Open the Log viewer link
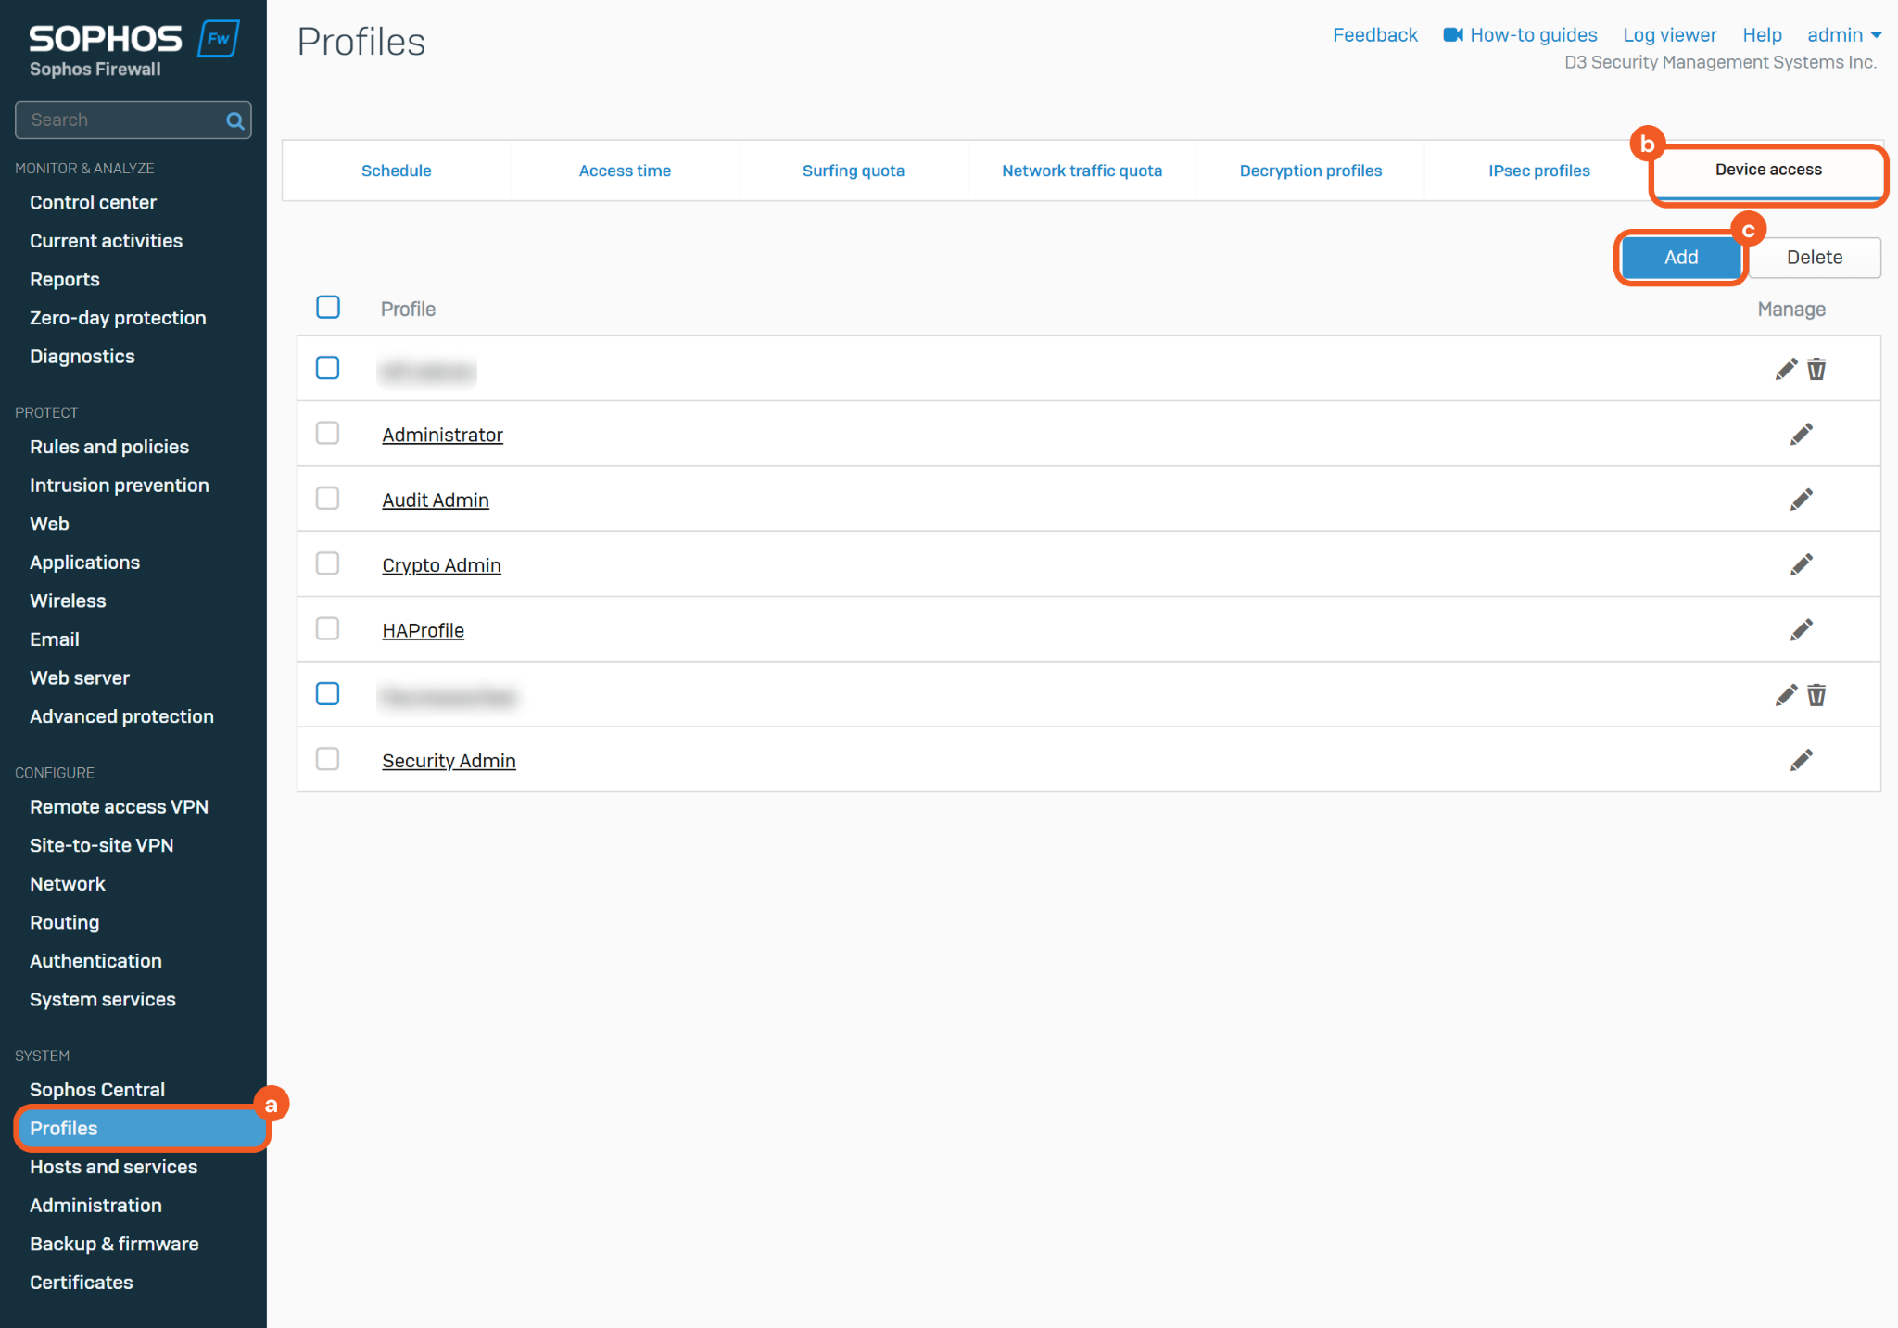Image resolution: width=1898 pixels, height=1328 pixels. click(1669, 35)
